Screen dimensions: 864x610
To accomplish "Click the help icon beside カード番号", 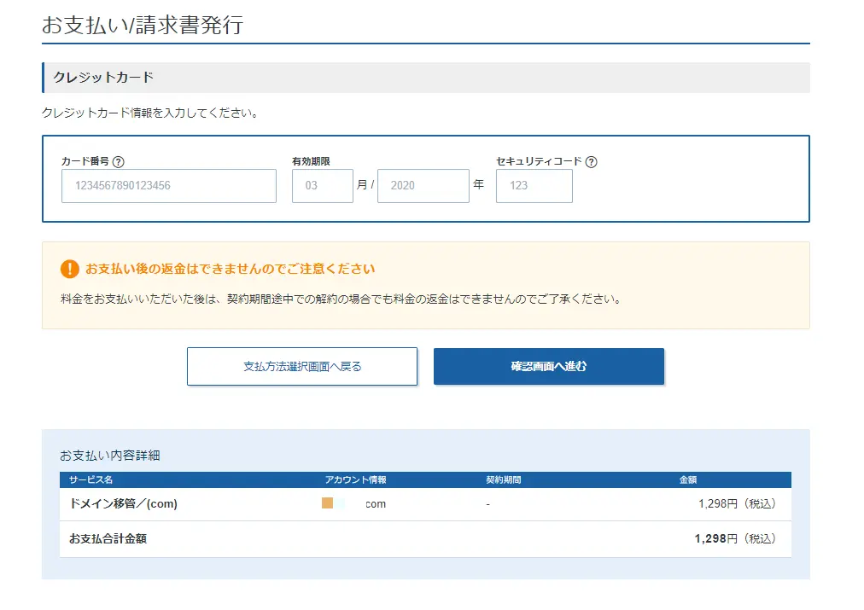I will 119,161.
